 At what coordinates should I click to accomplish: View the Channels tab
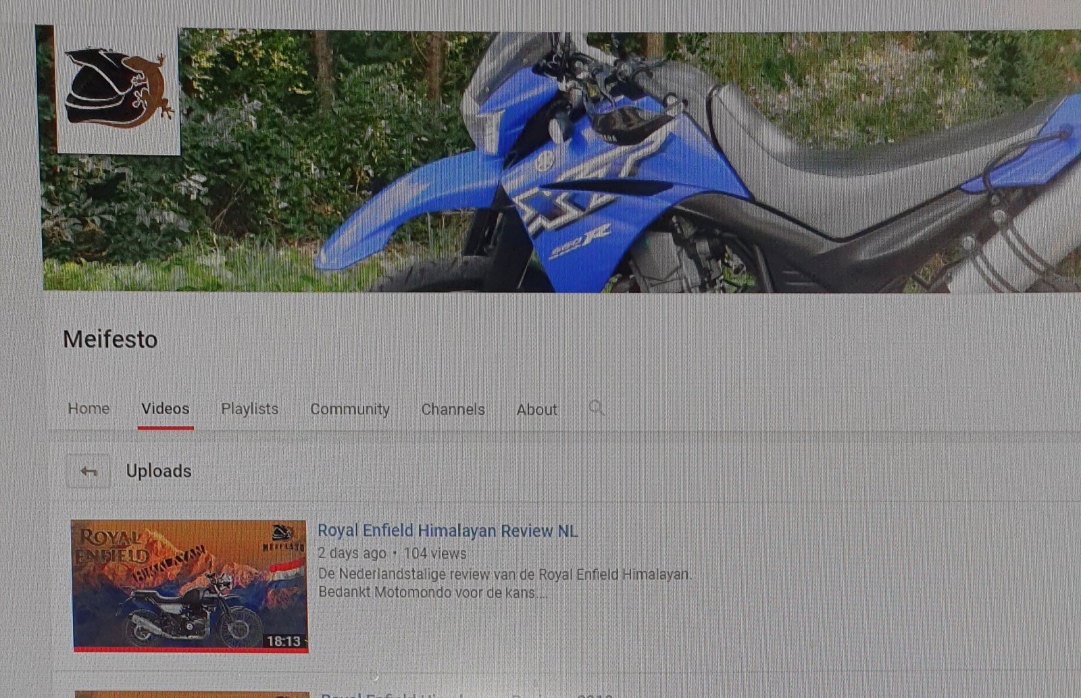[x=453, y=409]
